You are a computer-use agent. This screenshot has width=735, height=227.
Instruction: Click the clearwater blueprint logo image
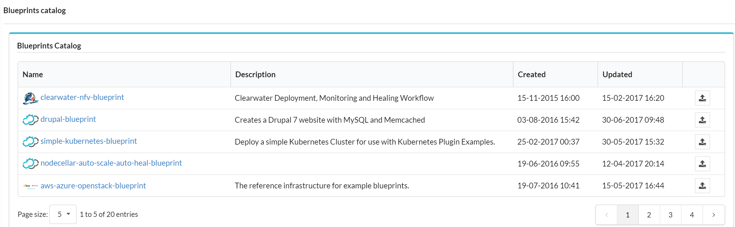click(31, 98)
